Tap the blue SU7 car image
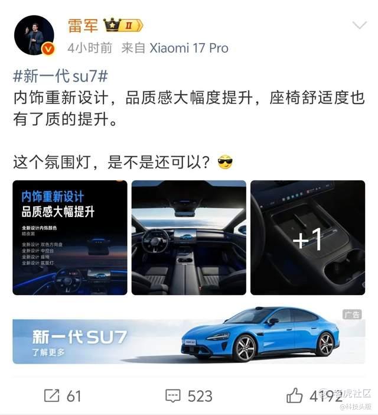The image size is (378, 415). (x=260, y=335)
